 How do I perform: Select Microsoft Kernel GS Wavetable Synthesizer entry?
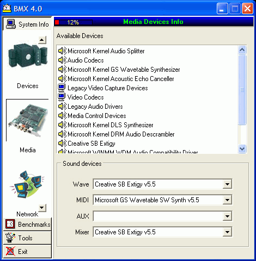point(124,70)
